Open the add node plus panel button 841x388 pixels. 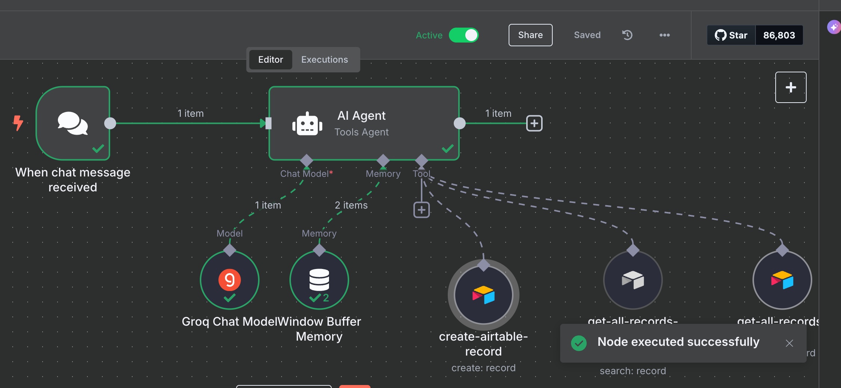[791, 87]
